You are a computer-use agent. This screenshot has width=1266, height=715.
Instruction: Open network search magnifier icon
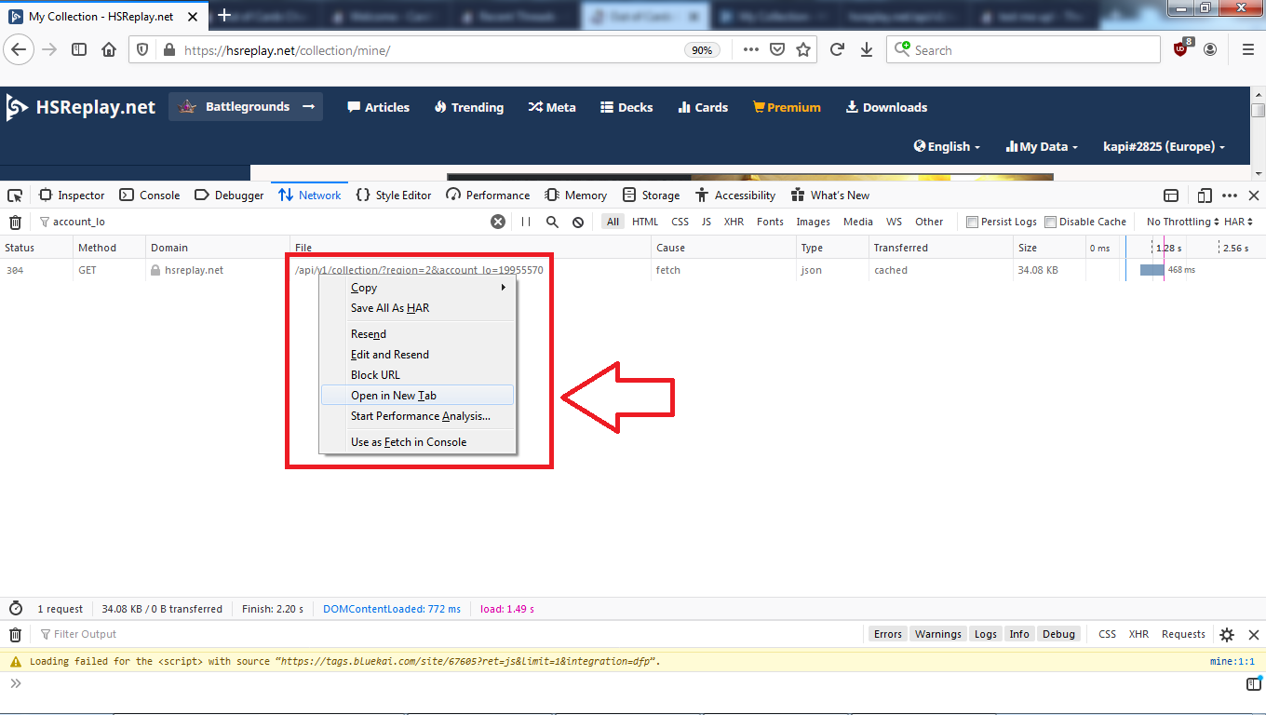pos(552,222)
